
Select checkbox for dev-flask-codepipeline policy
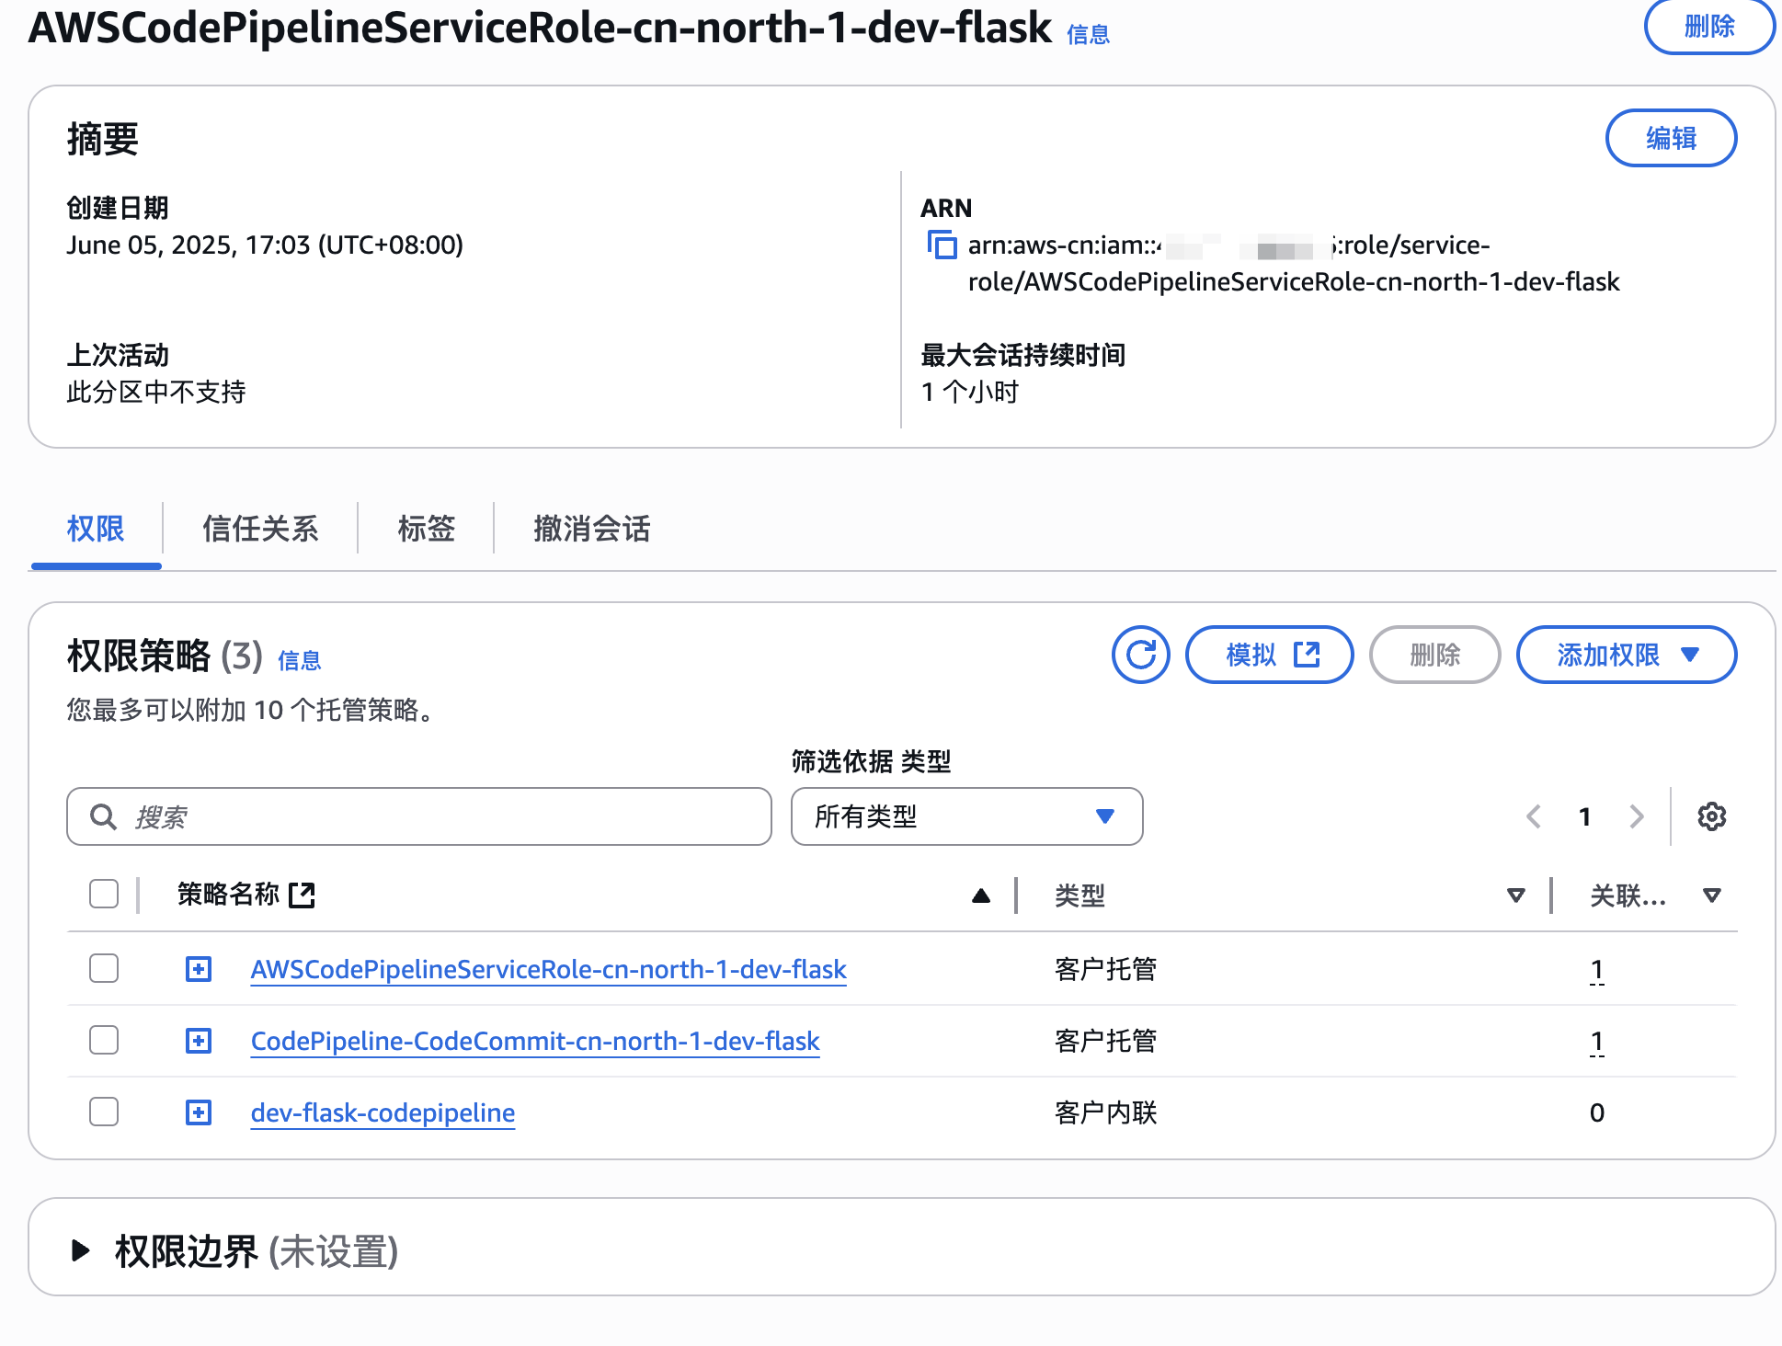coord(104,1112)
